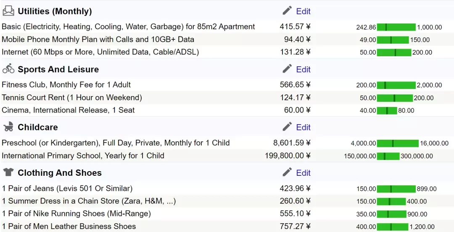Screen dimensions: 454x232
Task: Open the Edit link for Sports And Leisure
Action: pyautogui.click(x=303, y=69)
